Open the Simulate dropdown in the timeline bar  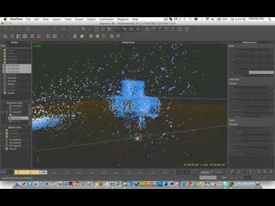206,172
